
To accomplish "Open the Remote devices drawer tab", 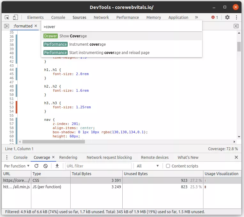I will coord(155,157).
